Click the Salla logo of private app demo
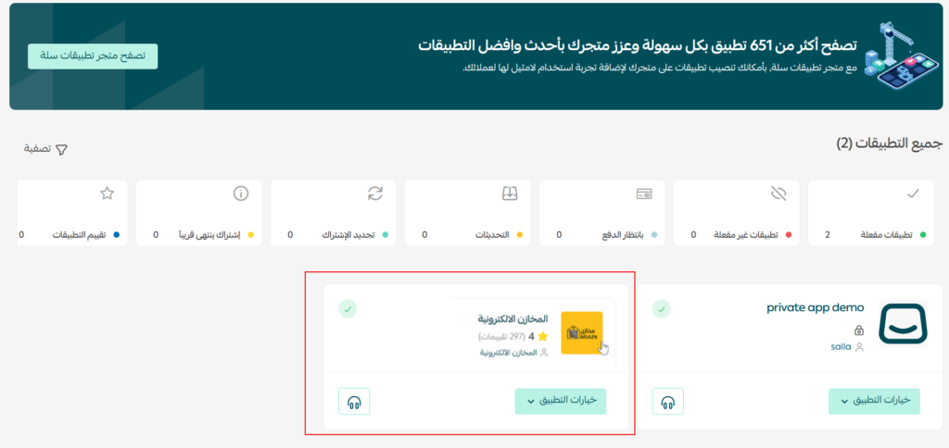This screenshot has width=949, height=448. [x=902, y=325]
